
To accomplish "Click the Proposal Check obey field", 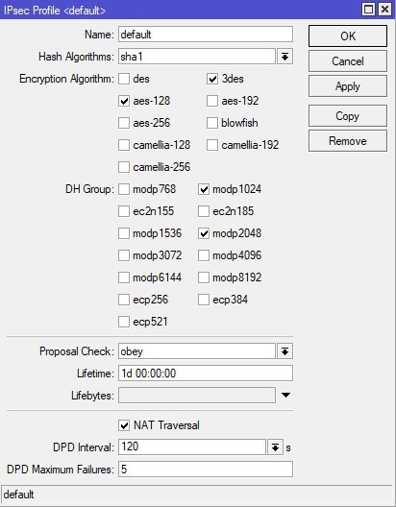I will pyautogui.click(x=197, y=351).
